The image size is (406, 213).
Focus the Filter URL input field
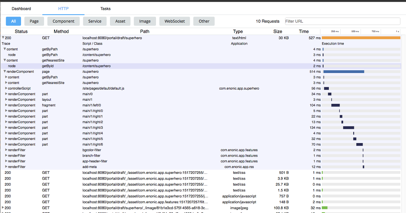pyautogui.click(x=343, y=21)
